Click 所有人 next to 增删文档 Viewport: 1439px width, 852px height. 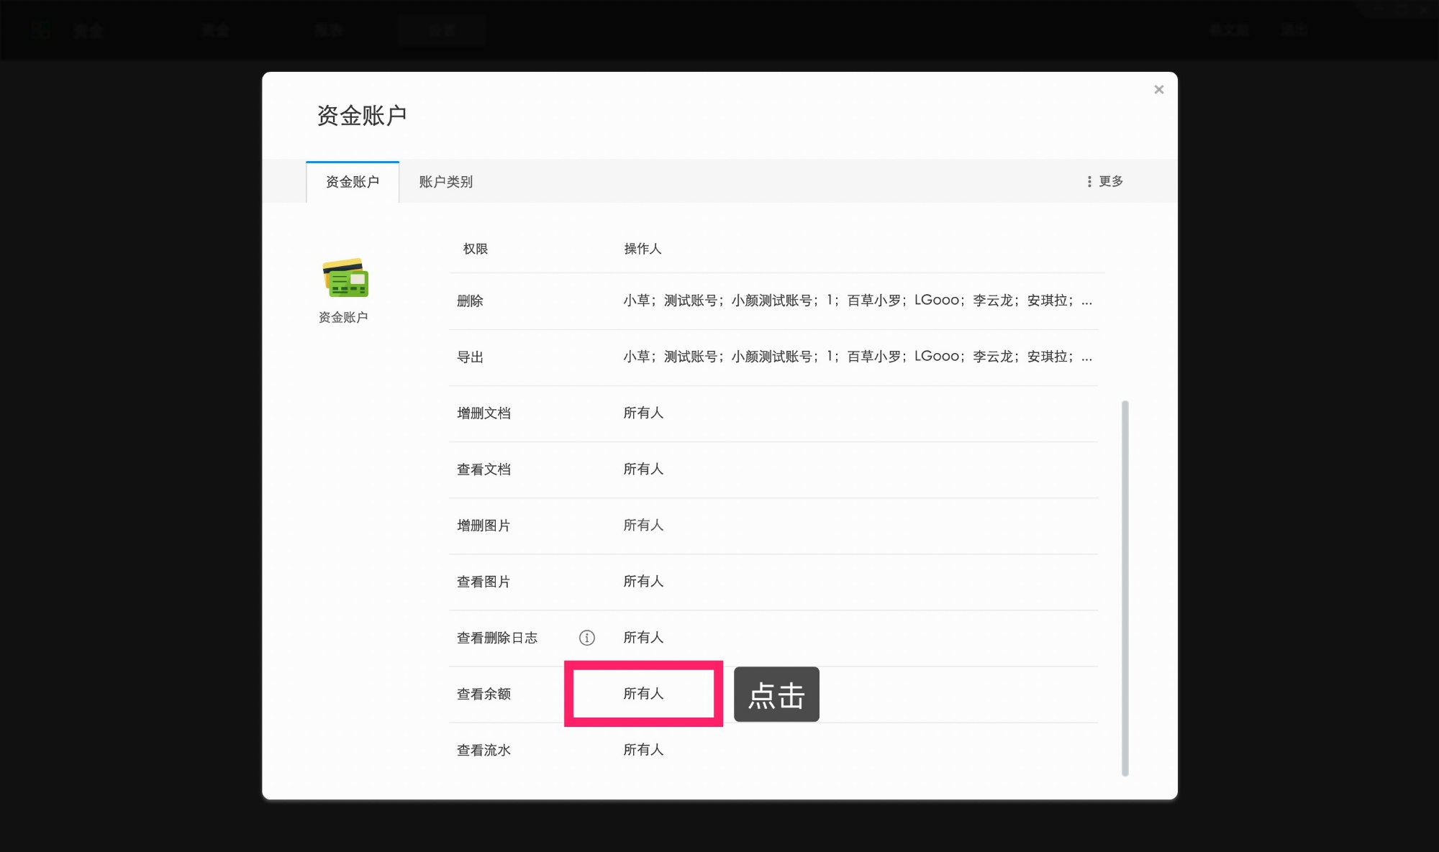click(x=643, y=413)
